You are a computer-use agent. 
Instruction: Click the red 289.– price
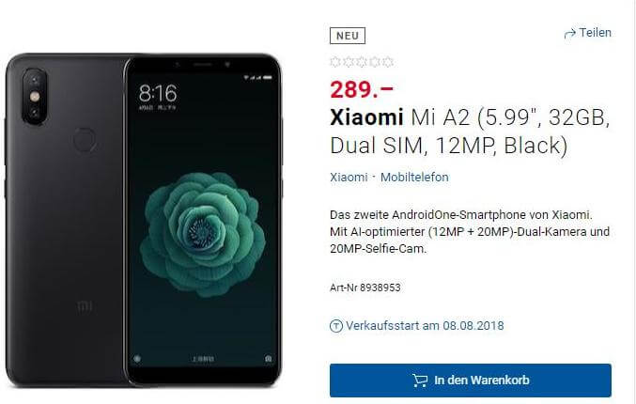tap(362, 89)
